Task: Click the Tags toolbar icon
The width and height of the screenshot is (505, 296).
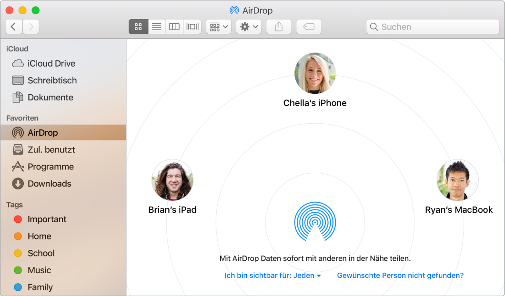Action: point(309,27)
